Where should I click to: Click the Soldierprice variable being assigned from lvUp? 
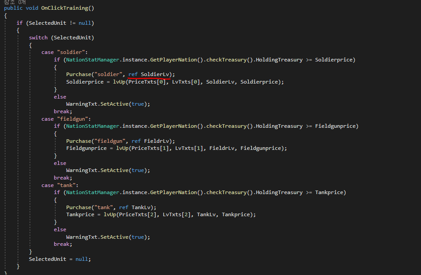pos(85,82)
